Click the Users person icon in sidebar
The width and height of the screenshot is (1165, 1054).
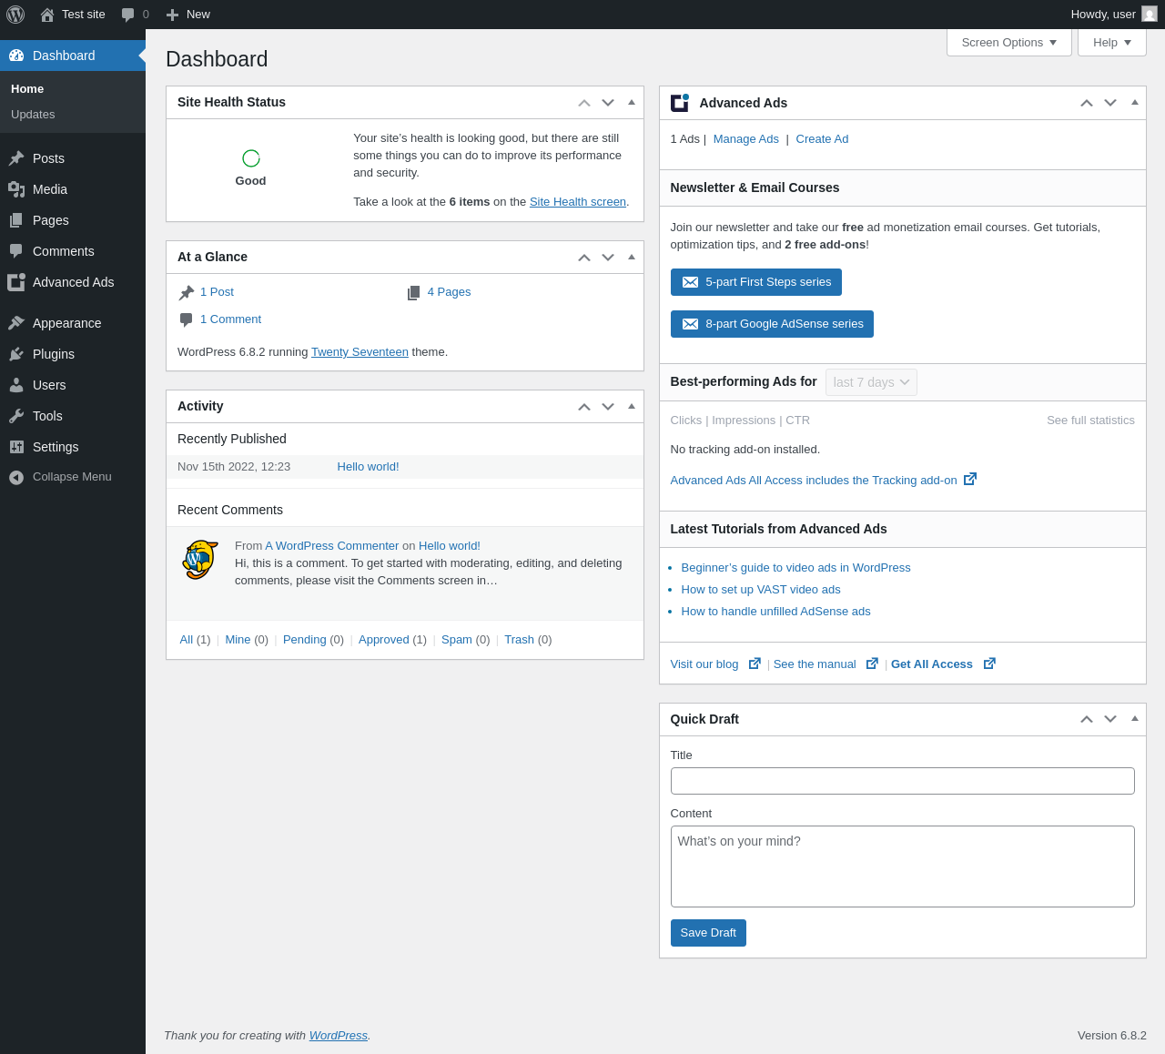coord(16,385)
